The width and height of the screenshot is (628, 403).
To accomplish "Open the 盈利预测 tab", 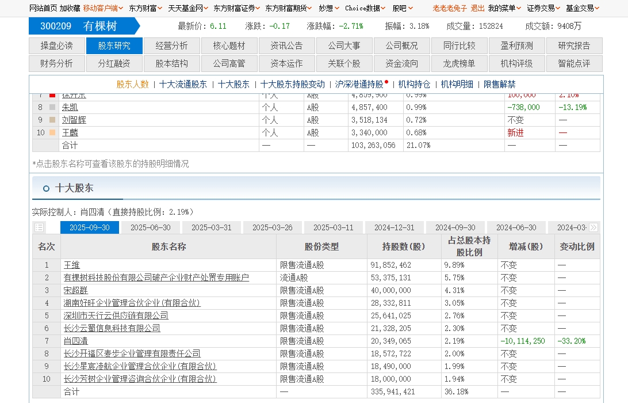I will click(516, 45).
